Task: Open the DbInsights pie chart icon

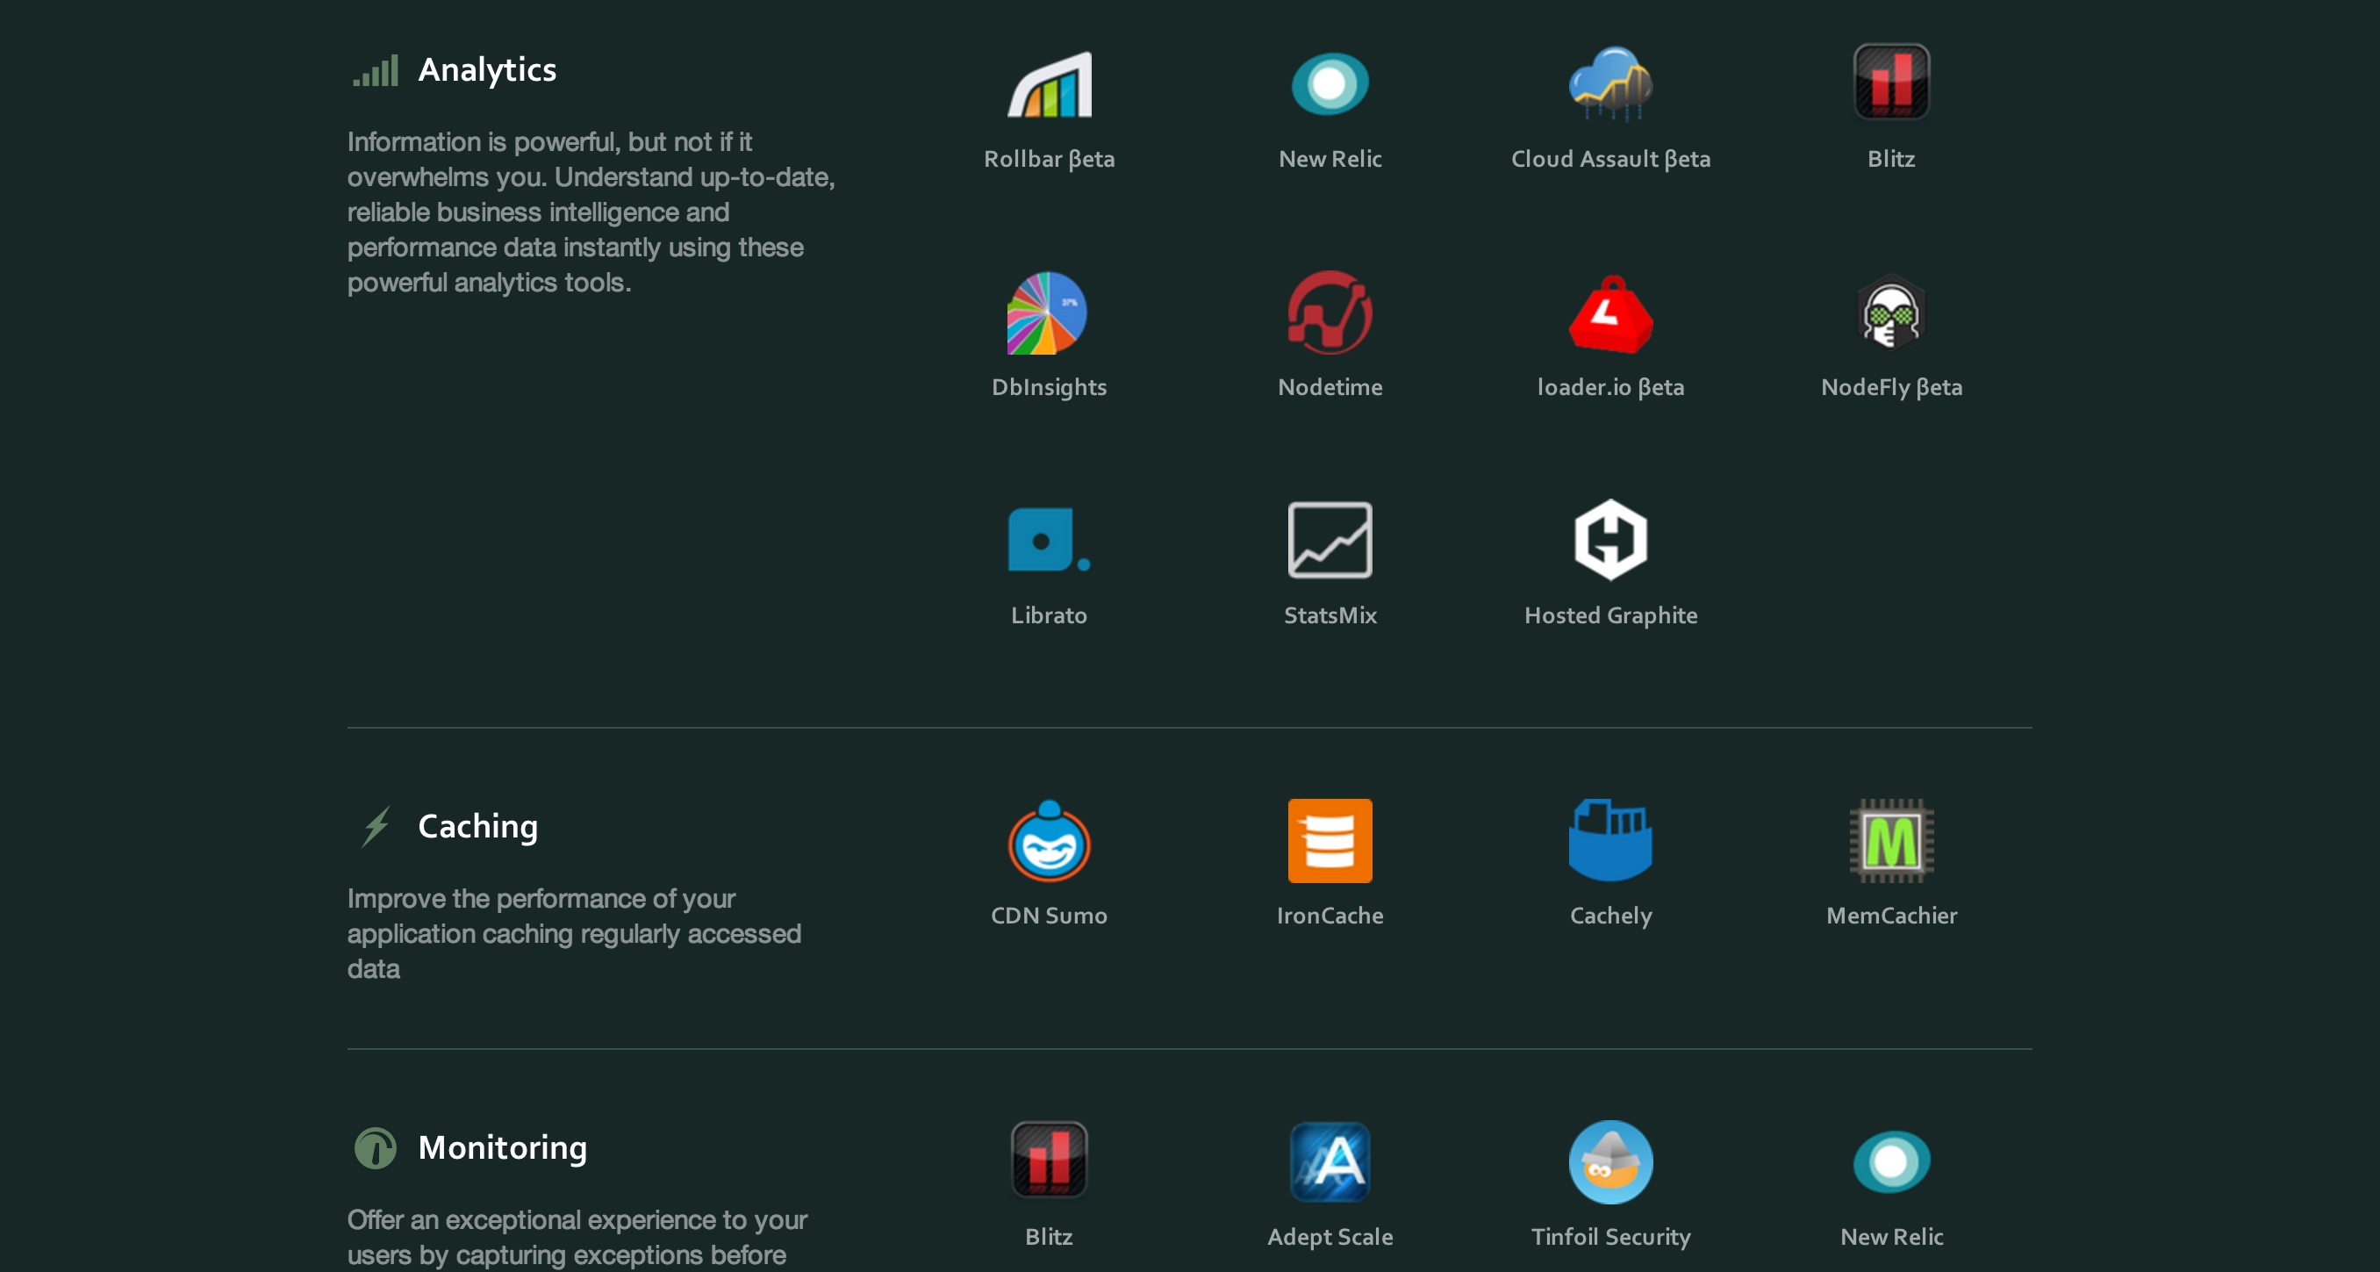Action: pyautogui.click(x=1047, y=313)
